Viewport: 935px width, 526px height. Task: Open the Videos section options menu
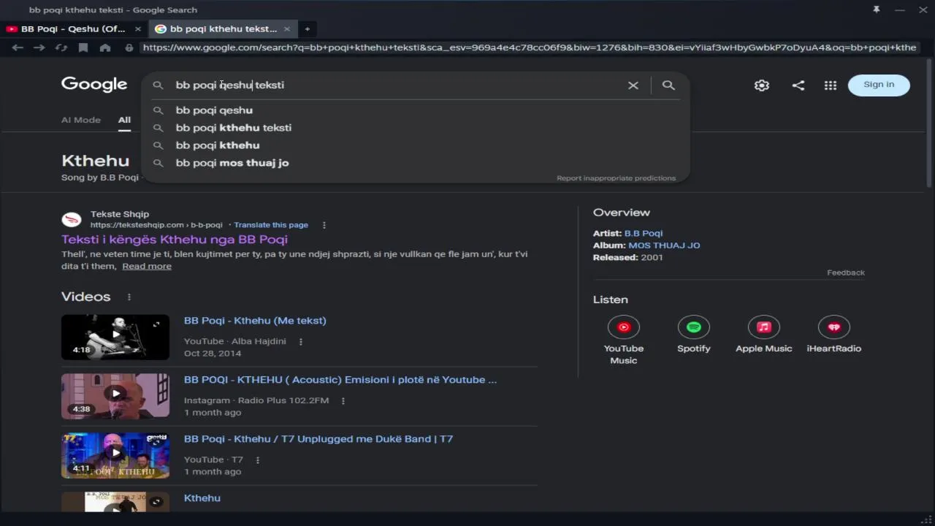click(129, 297)
